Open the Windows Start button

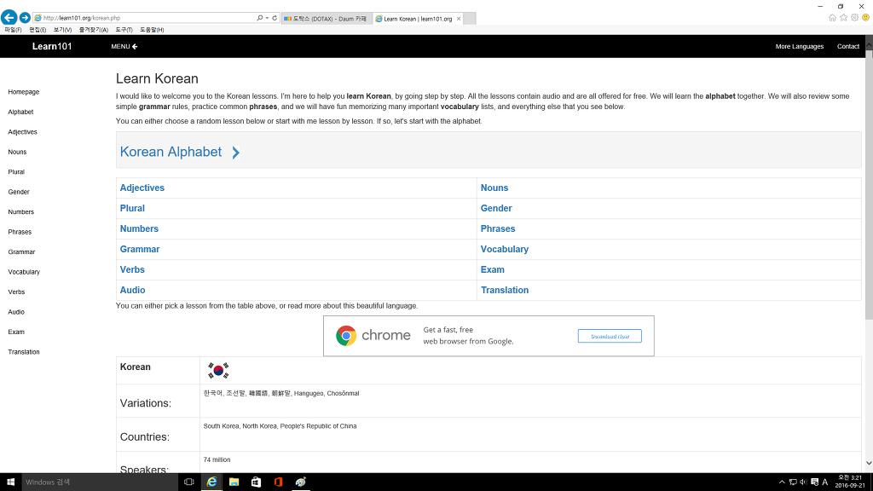[x=10, y=482]
